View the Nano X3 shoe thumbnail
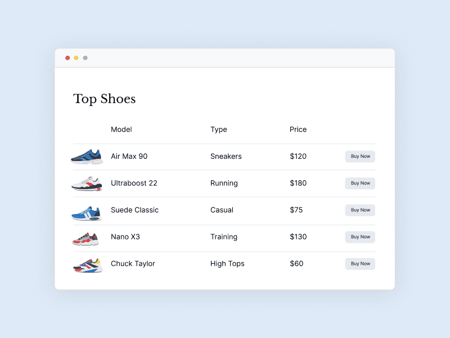 (85, 239)
